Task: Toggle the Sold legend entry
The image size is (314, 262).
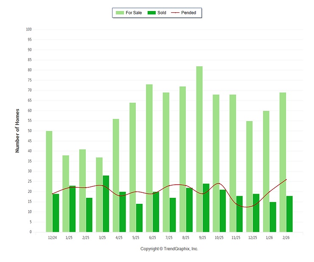Action: click(157, 13)
